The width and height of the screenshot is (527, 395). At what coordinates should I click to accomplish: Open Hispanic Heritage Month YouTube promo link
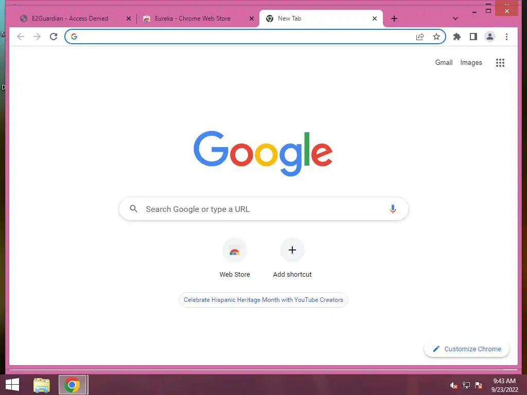pos(263,300)
